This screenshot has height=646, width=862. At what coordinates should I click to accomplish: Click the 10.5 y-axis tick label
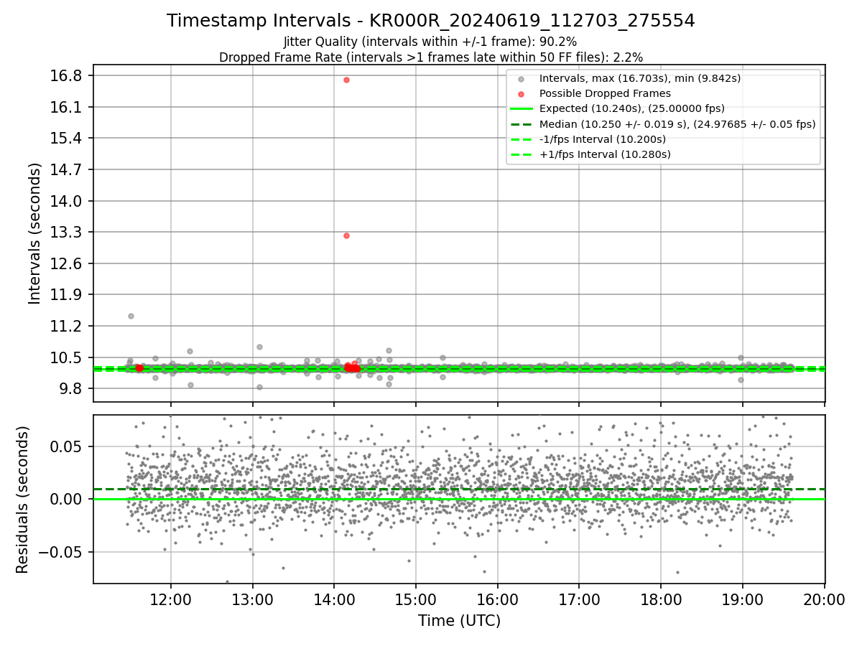[68, 357]
